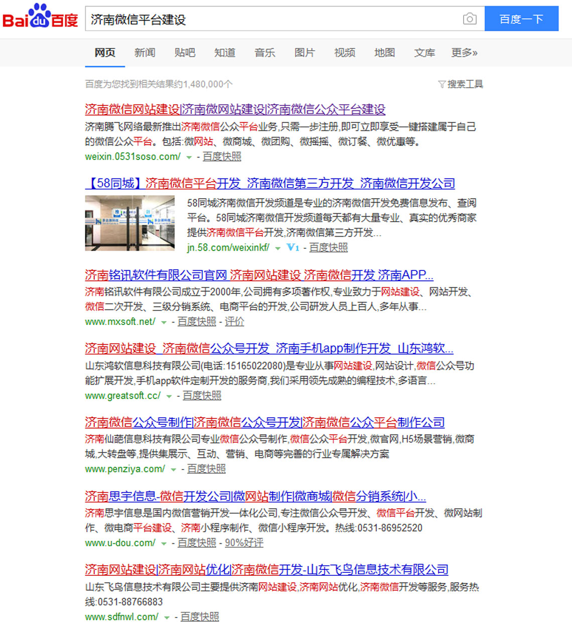Screen dimensions: 572x629
Task: Open 百度快照 for weixin.0531soso.com
Action: pos(222,156)
